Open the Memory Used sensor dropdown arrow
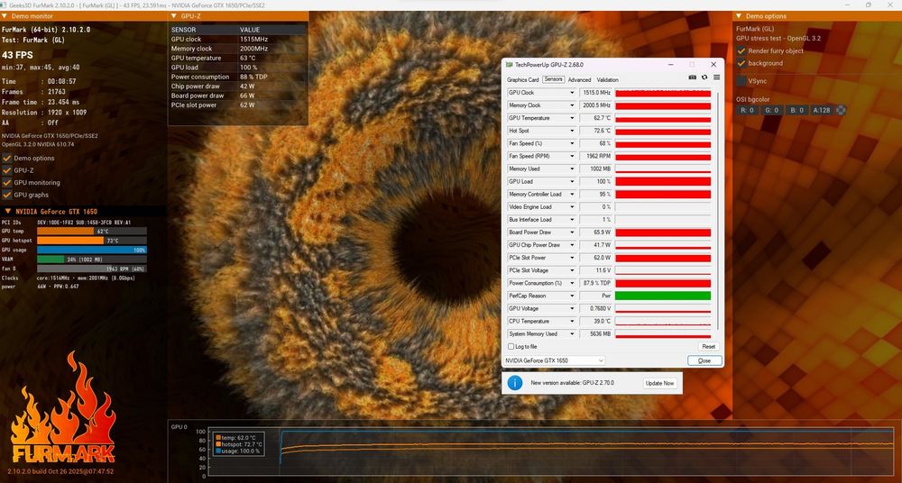The image size is (902, 483). tap(572, 169)
